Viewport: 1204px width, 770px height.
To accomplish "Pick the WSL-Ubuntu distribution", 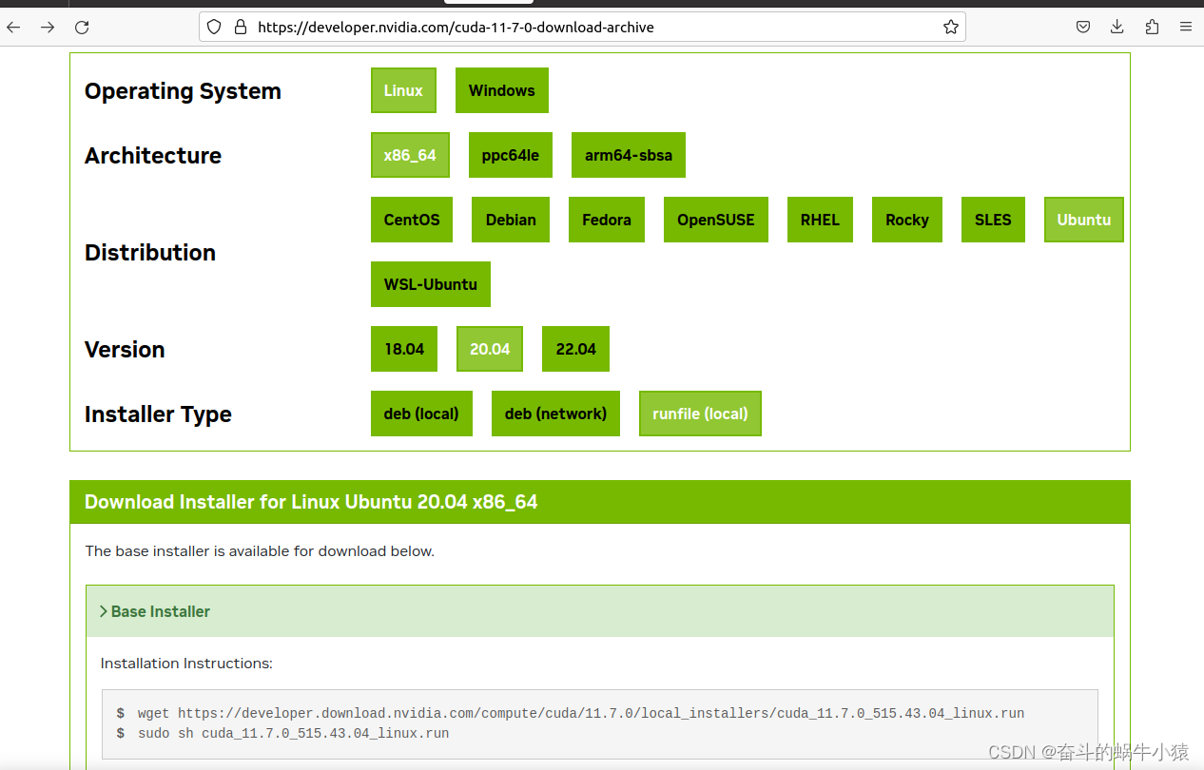I will coord(431,284).
